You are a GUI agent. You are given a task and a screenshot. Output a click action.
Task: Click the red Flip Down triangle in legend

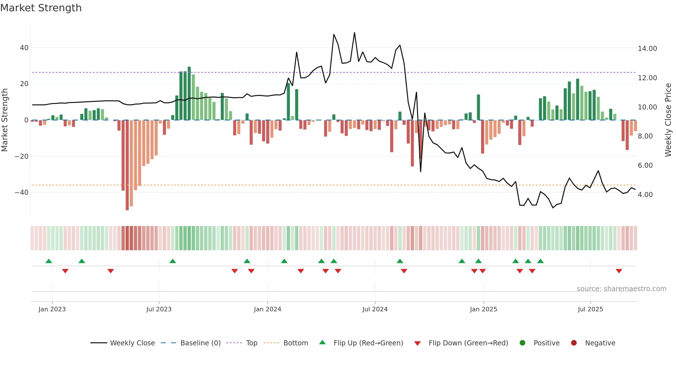coord(417,343)
